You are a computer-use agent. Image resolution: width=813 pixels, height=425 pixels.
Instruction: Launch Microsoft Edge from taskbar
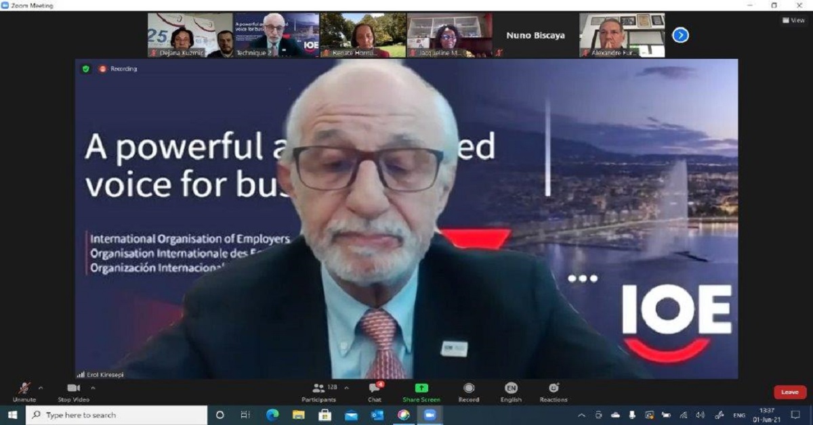pos(272,415)
